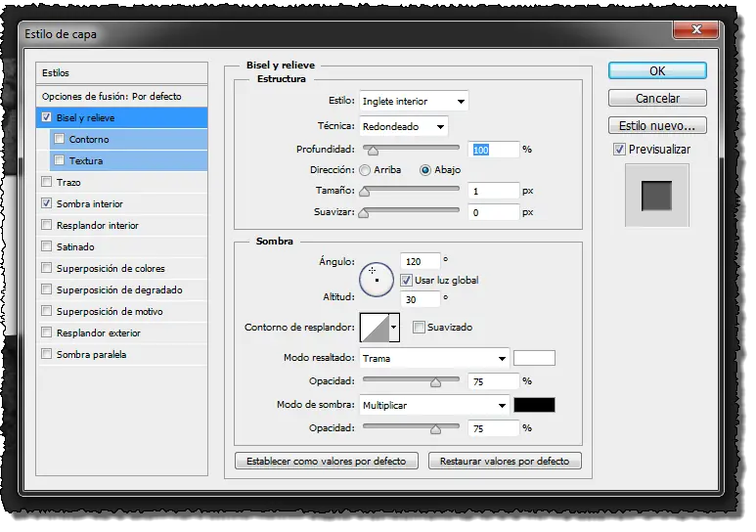
Task: Enable the Resplandor exterior checkbox
Action: coord(46,332)
